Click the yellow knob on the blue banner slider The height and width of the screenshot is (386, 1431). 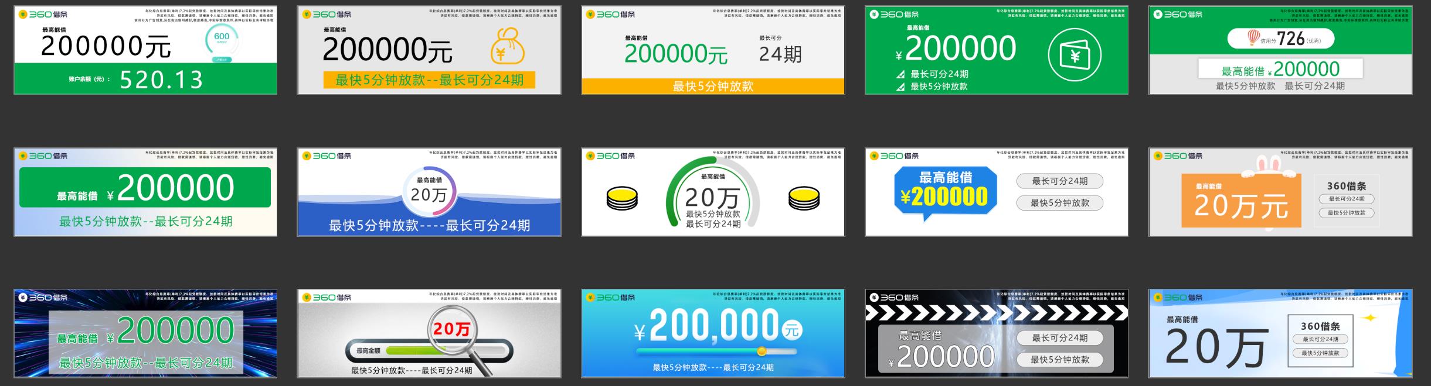click(762, 351)
